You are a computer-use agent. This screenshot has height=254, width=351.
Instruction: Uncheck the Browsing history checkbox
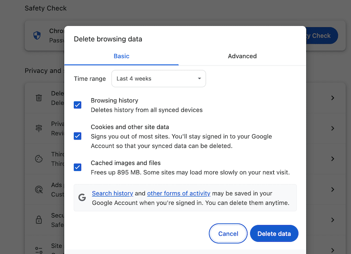[x=78, y=105]
